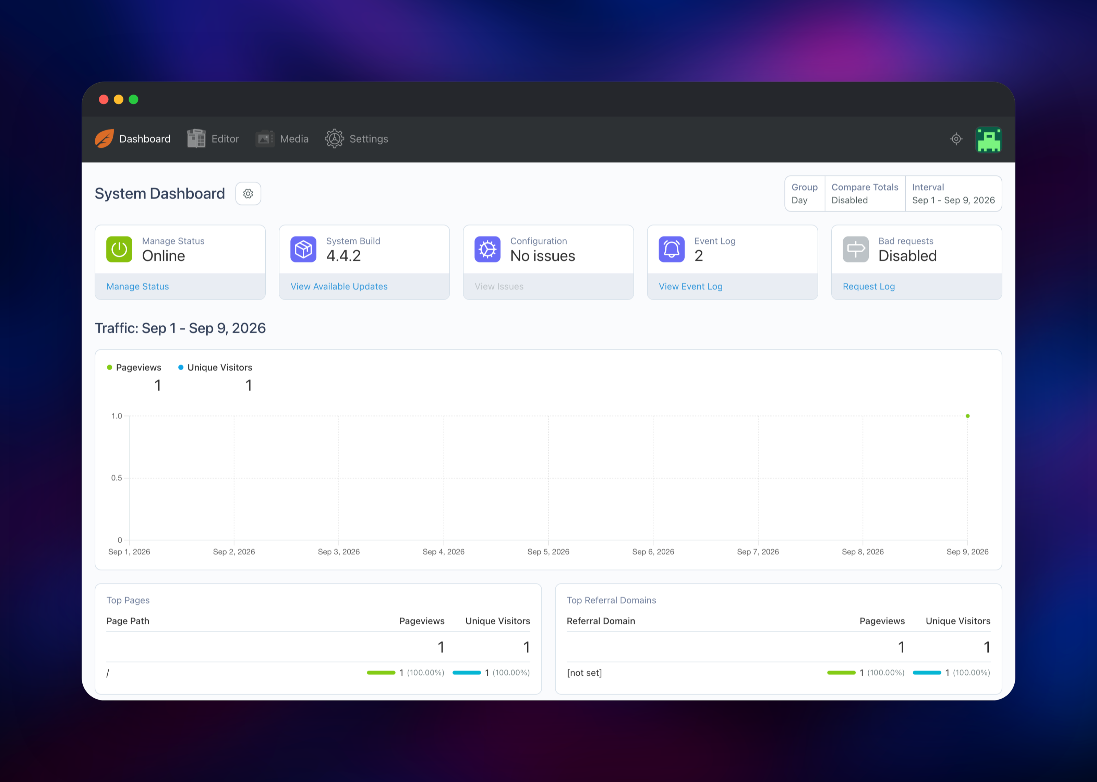Click the Settings gear icon in navbar
The height and width of the screenshot is (782, 1097).
(334, 139)
